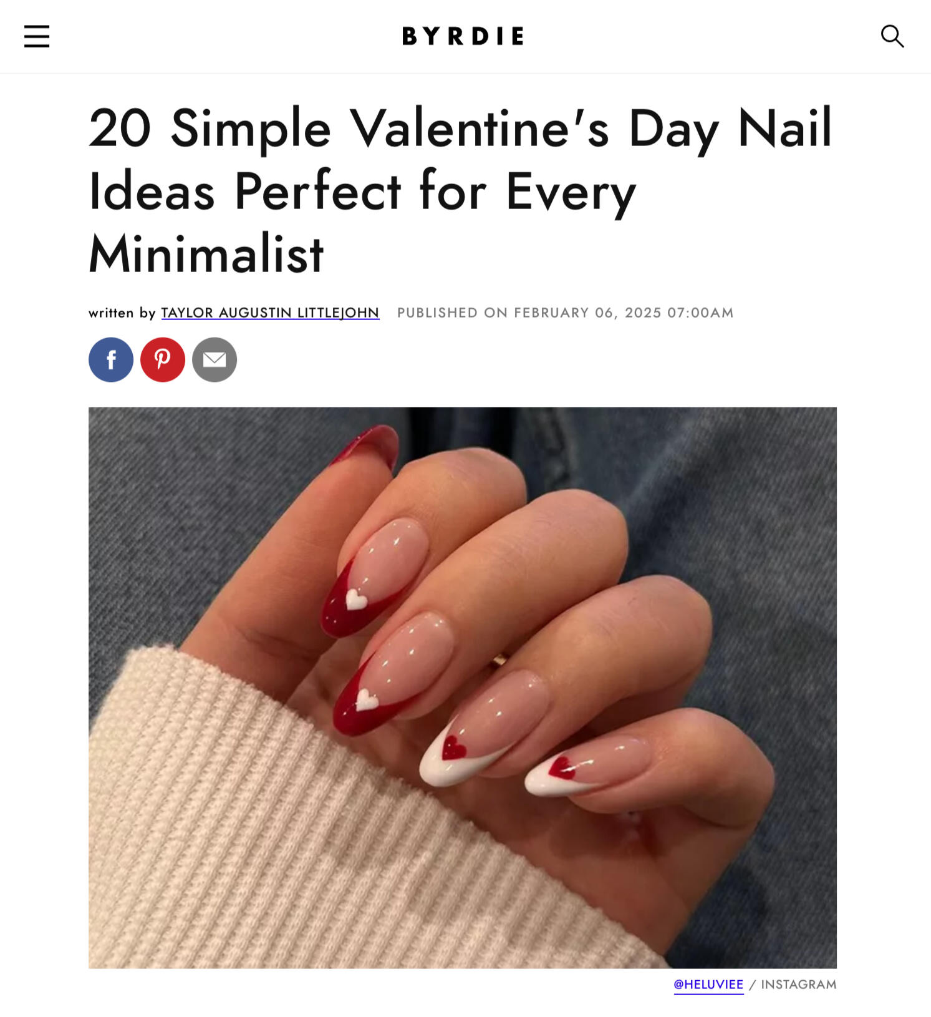This screenshot has width=931, height=1017.
Task: Pin the article with Pinterest icon
Action: pos(163,360)
